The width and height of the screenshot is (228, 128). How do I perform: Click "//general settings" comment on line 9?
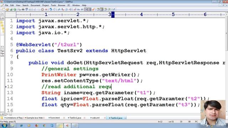(x=70, y=69)
